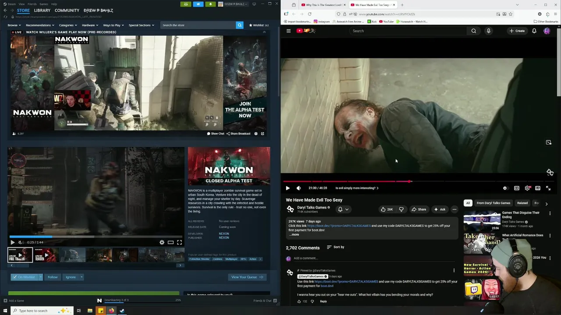Open Steam Wishlist (162)
The width and height of the screenshot is (561, 315).
click(259, 25)
